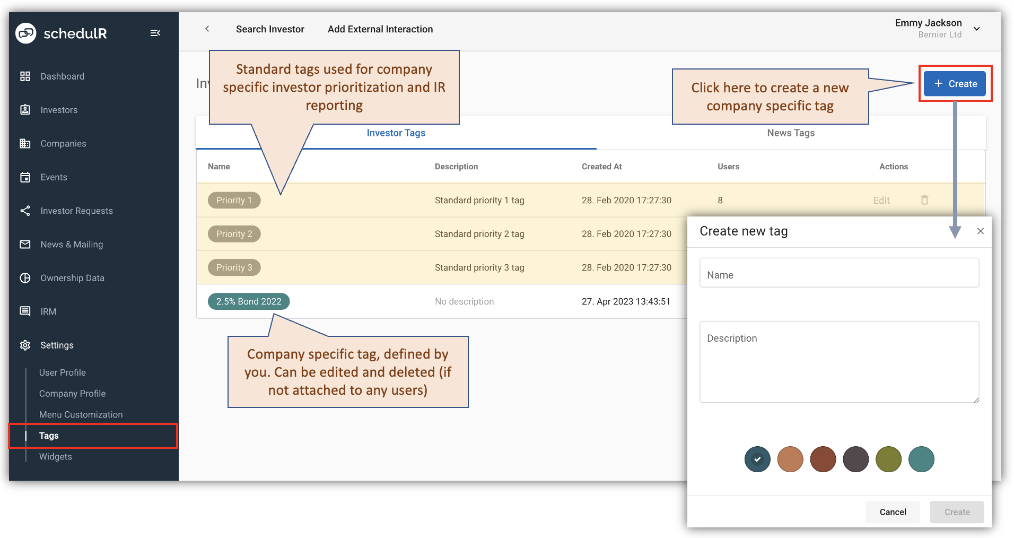Image resolution: width=1014 pixels, height=538 pixels.
Task: Open News & Mailing
Action: coord(71,244)
